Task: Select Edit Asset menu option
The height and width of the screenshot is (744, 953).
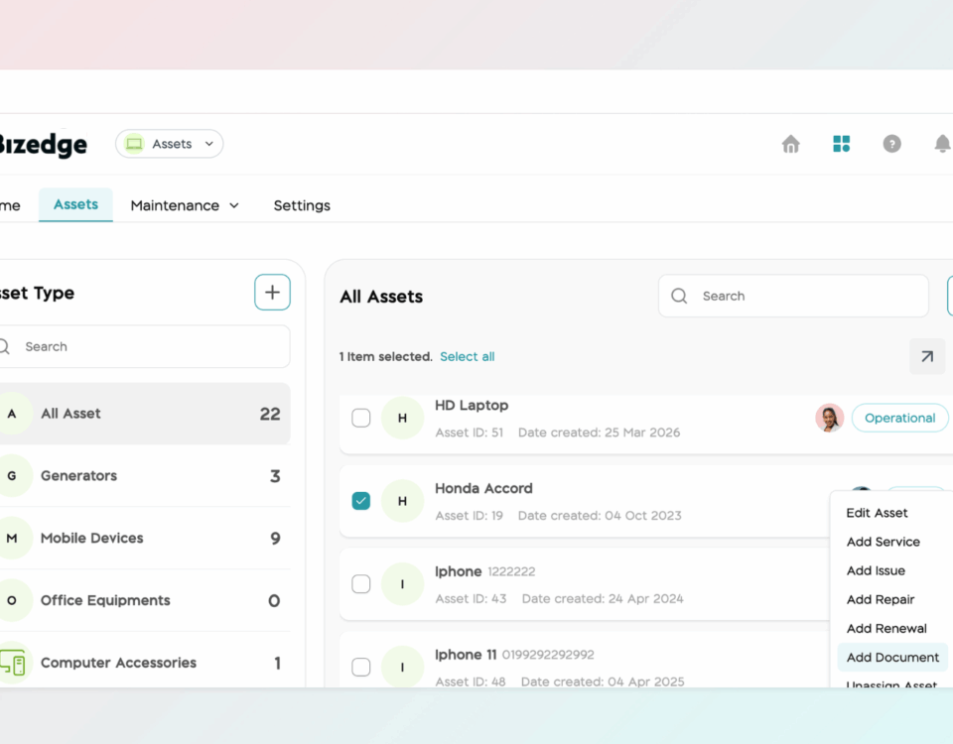Action: click(x=877, y=513)
